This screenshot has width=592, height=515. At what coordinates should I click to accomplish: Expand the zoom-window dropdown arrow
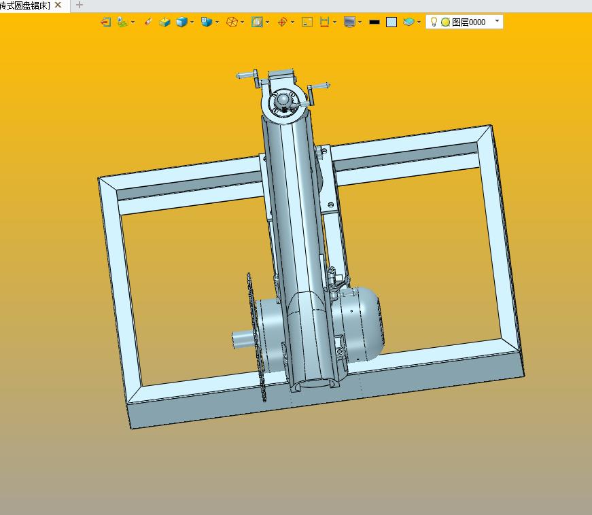[267, 22]
